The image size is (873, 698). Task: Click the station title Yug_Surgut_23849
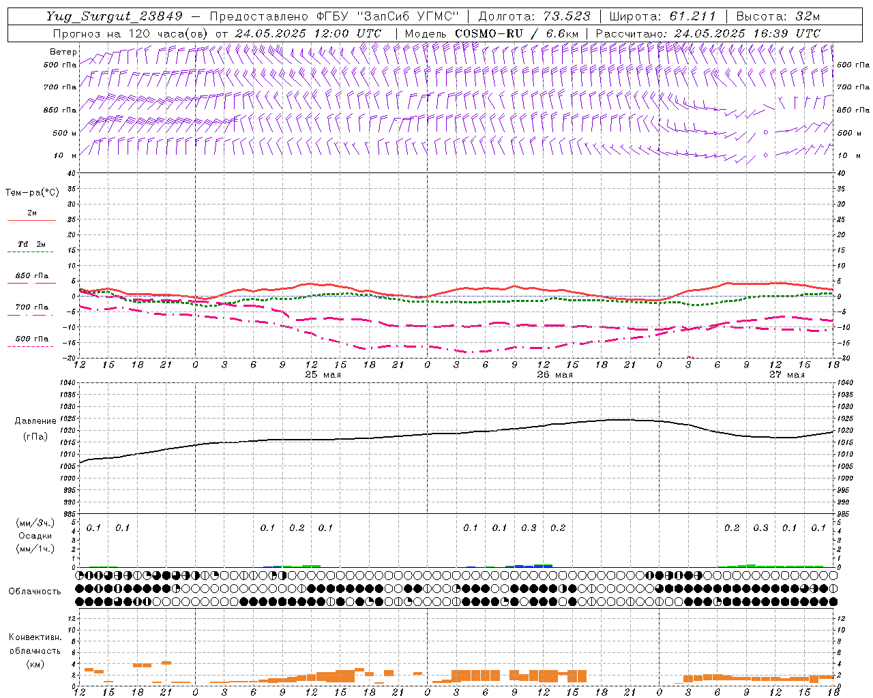[x=115, y=16]
